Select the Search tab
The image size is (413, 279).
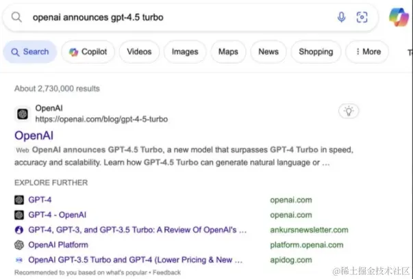29,52
